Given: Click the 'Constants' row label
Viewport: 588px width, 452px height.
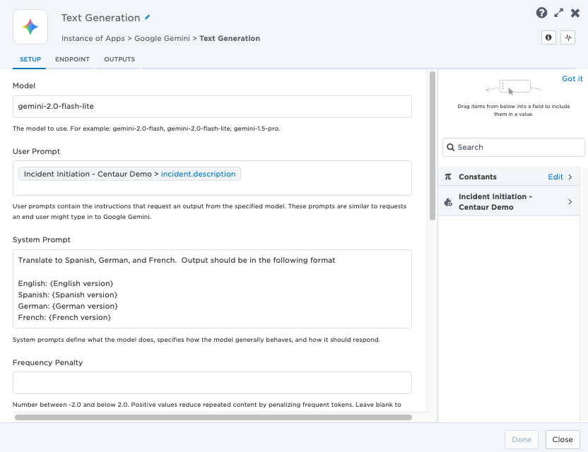Looking at the screenshot, I should (477, 177).
